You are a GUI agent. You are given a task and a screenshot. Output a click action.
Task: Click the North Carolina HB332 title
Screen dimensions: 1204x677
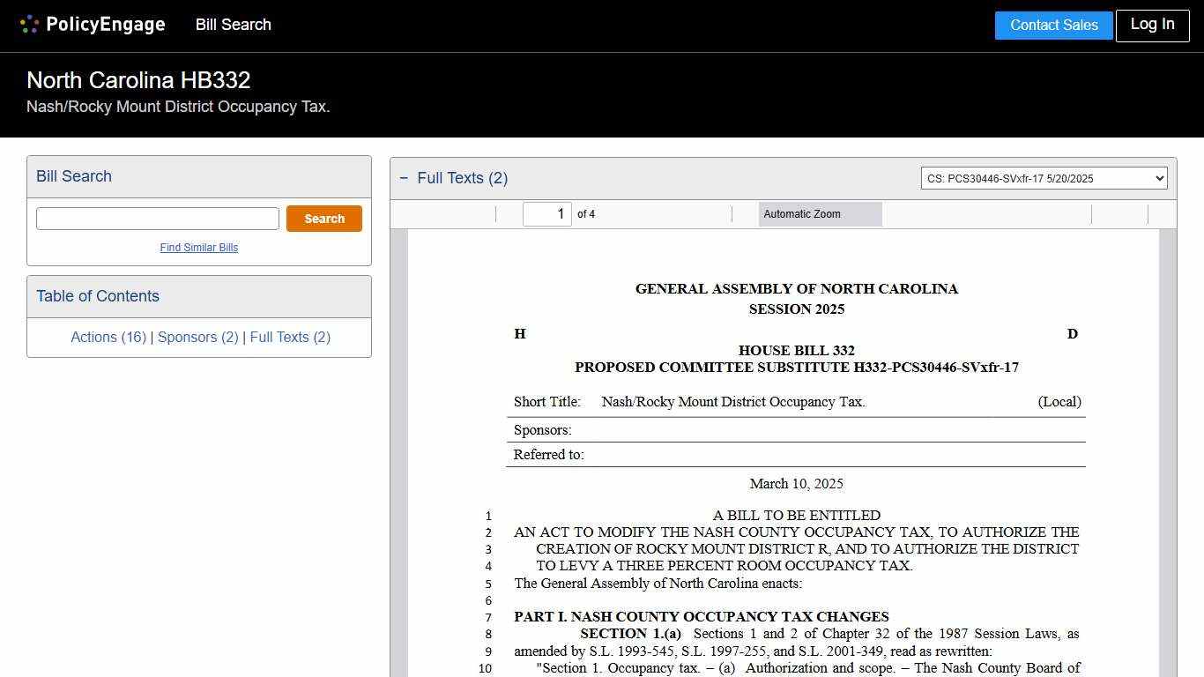(x=137, y=80)
